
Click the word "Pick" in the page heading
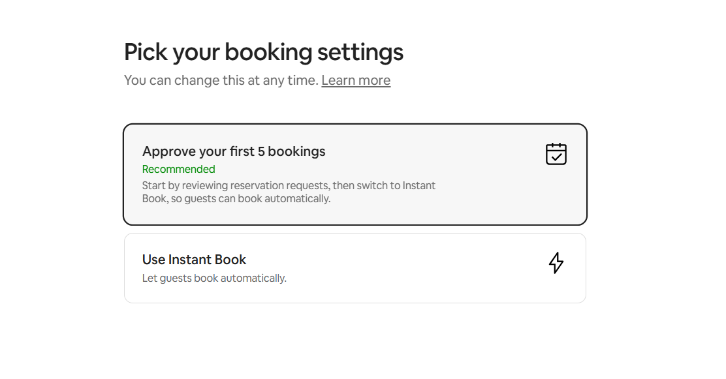(x=146, y=52)
